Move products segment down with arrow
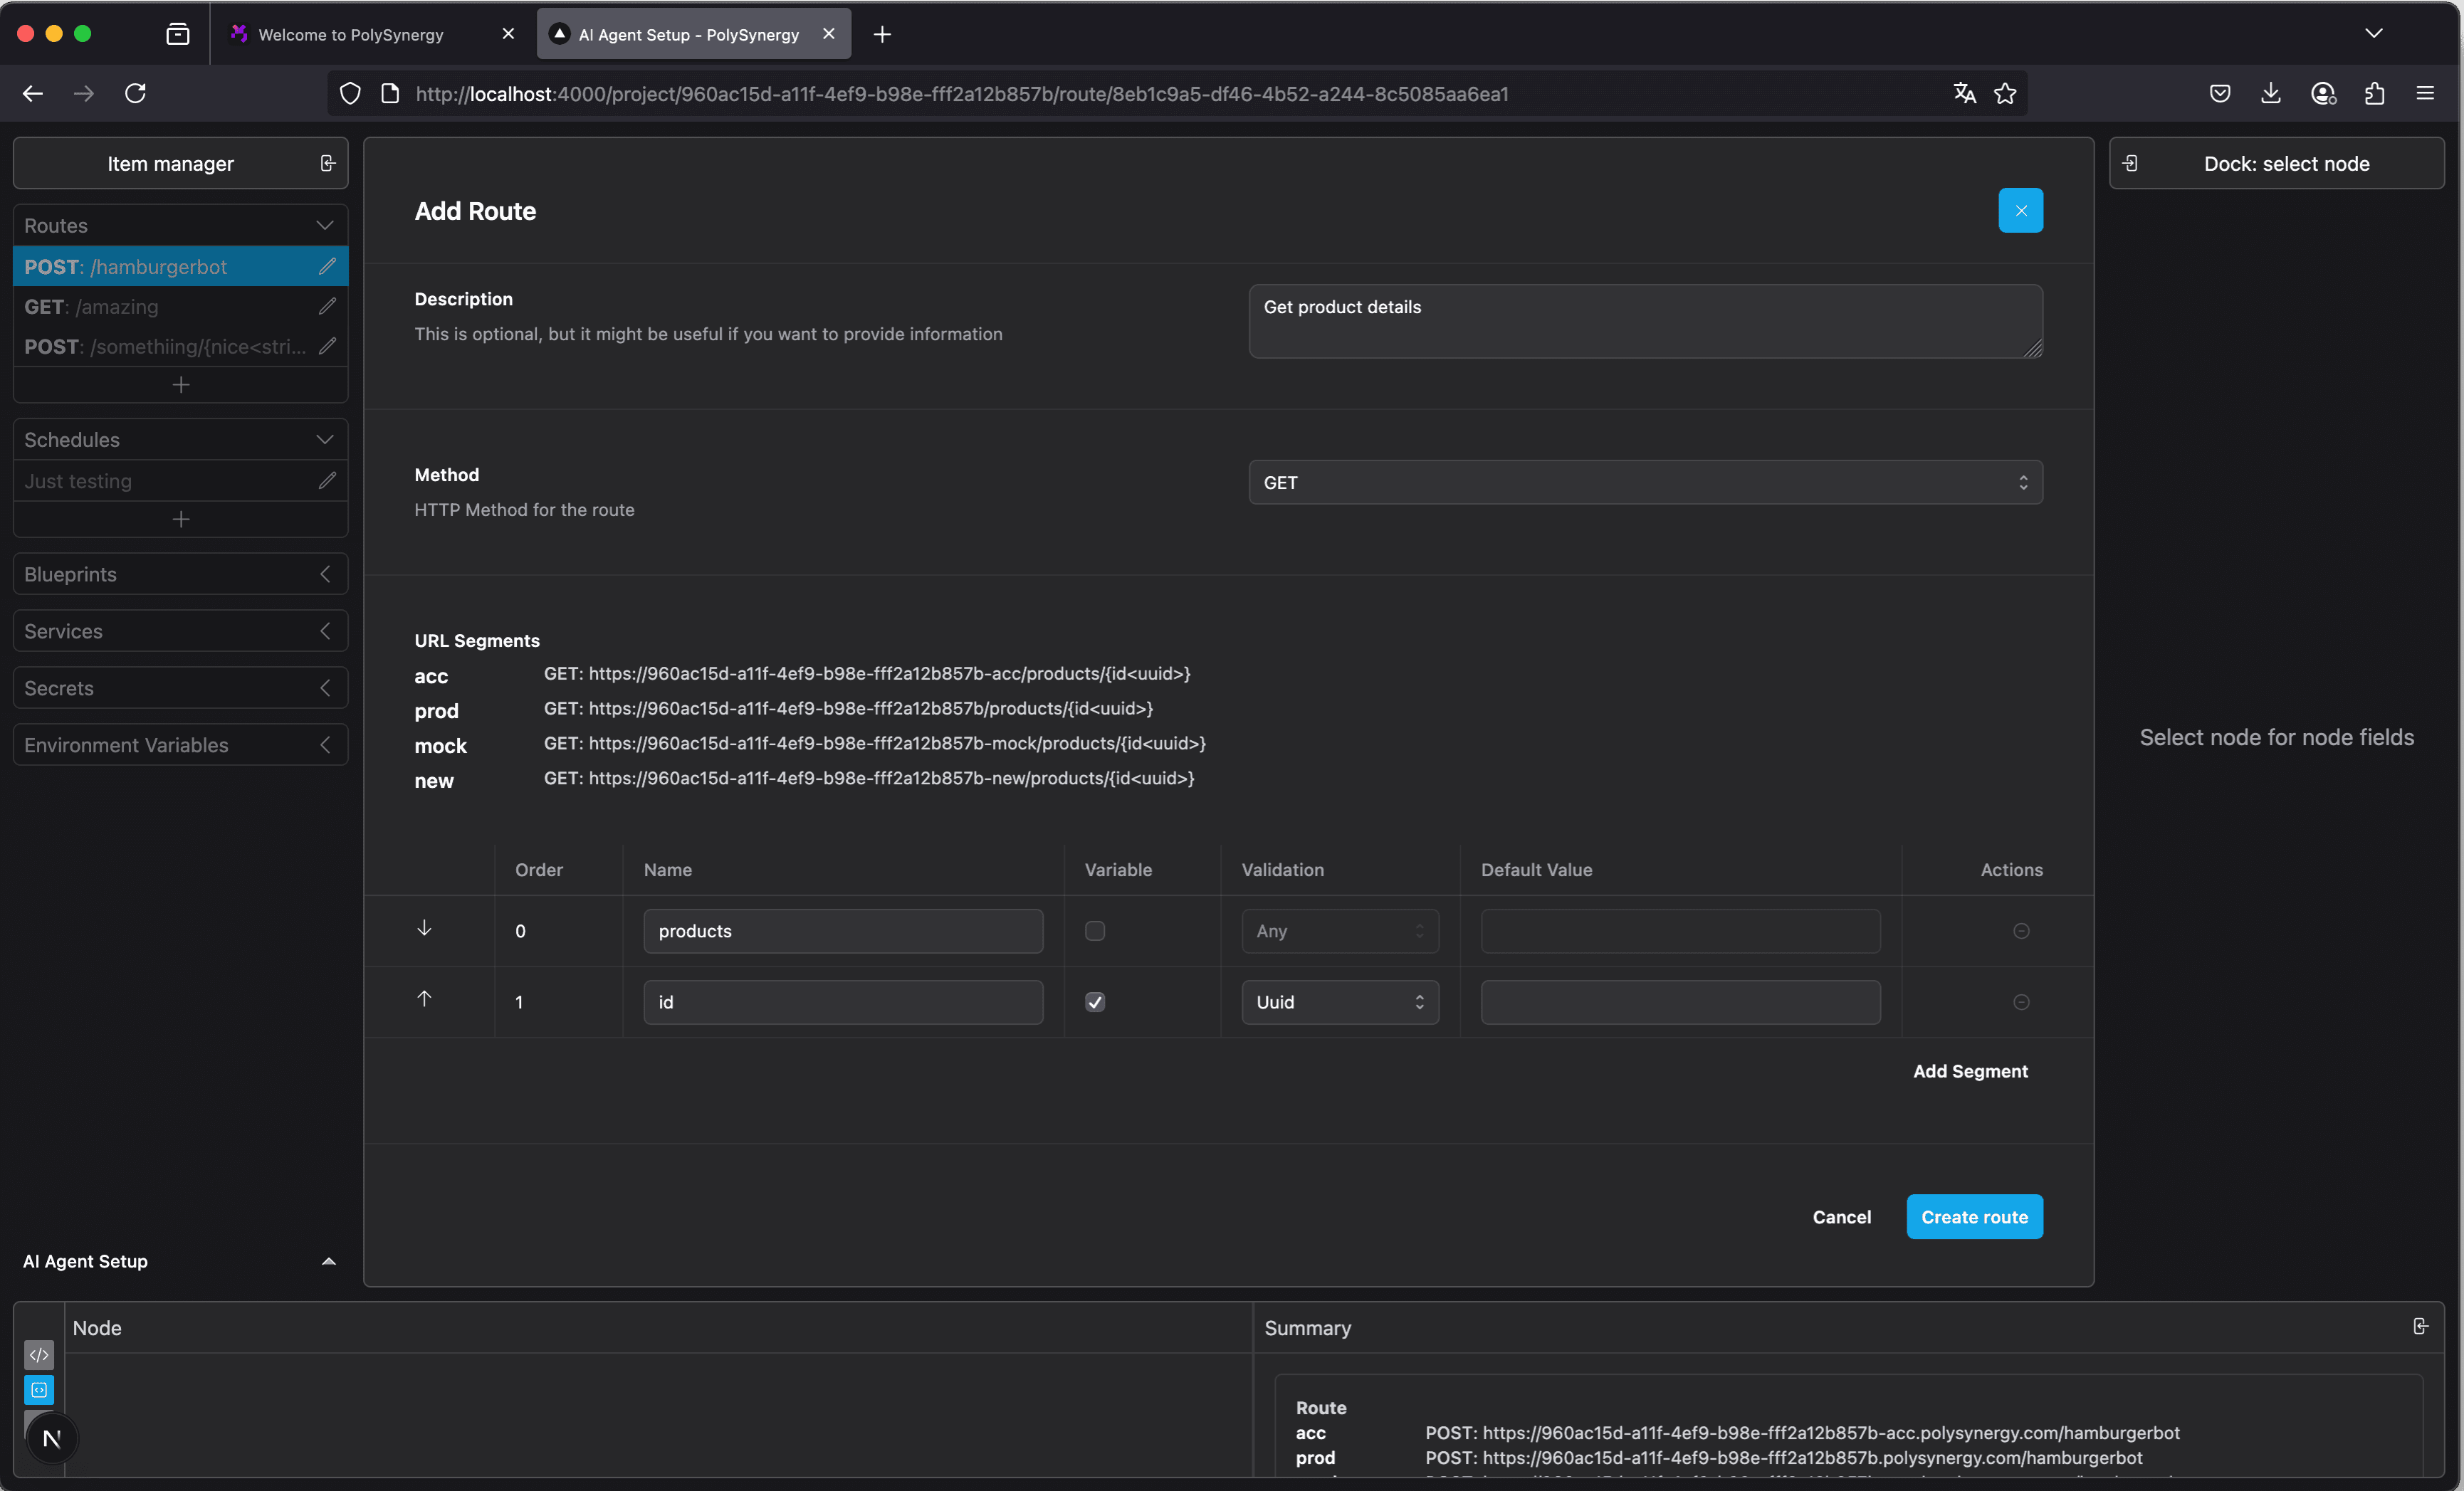Screen dimensions: 2464x1491 [x=424, y=928]
